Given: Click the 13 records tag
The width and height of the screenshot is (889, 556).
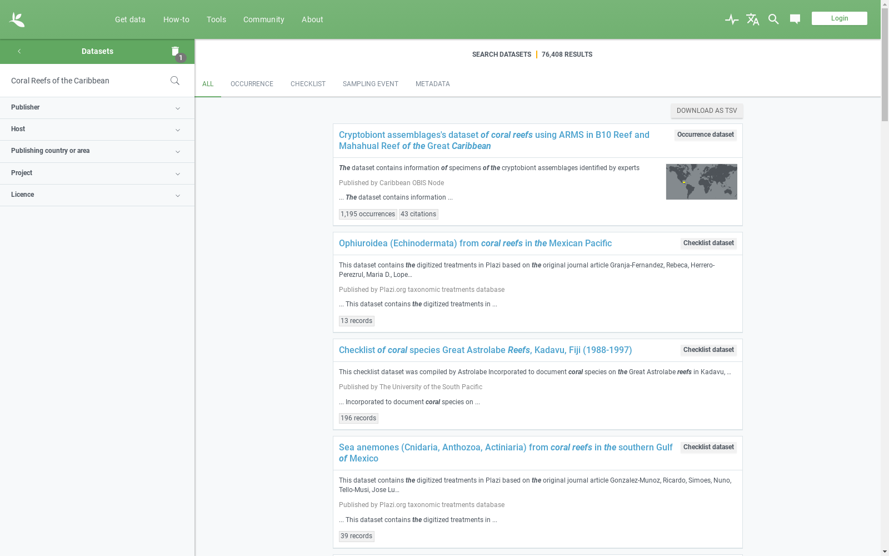Looking at the screenshot, I should (357, 321).
